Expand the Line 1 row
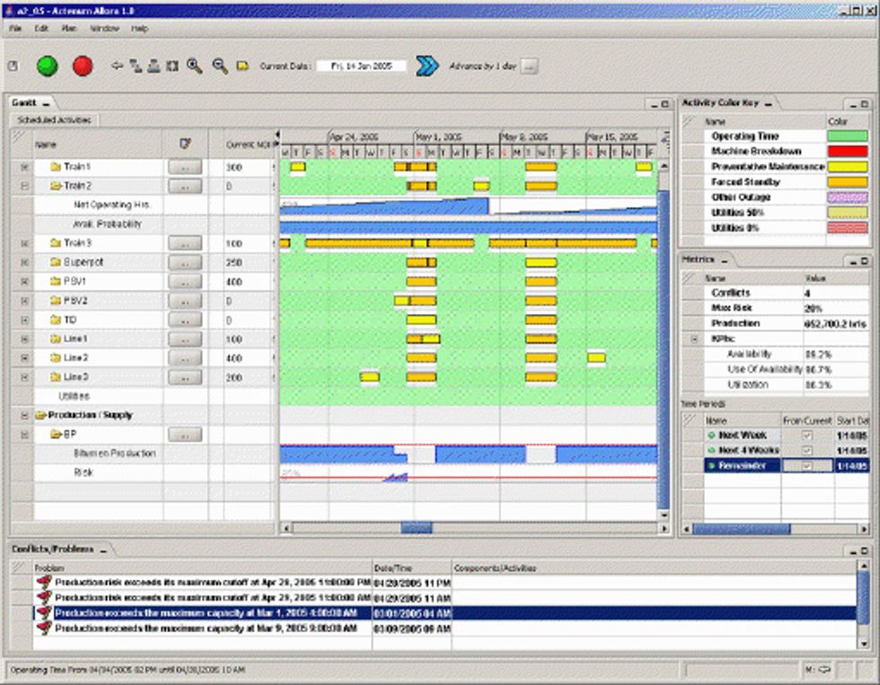 click(24, 338)
